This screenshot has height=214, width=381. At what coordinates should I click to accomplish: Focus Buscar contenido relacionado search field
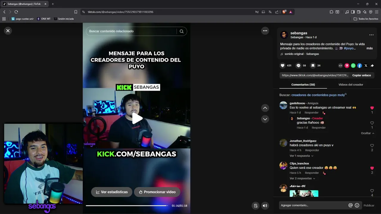[131, 31]
